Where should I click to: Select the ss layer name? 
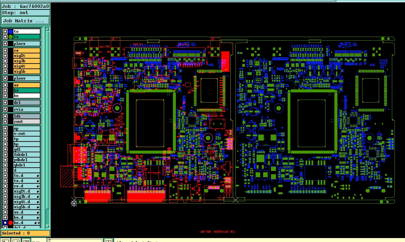tap(26, 85)
